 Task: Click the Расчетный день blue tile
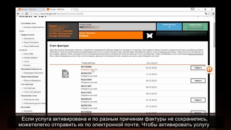click(169, 27)
